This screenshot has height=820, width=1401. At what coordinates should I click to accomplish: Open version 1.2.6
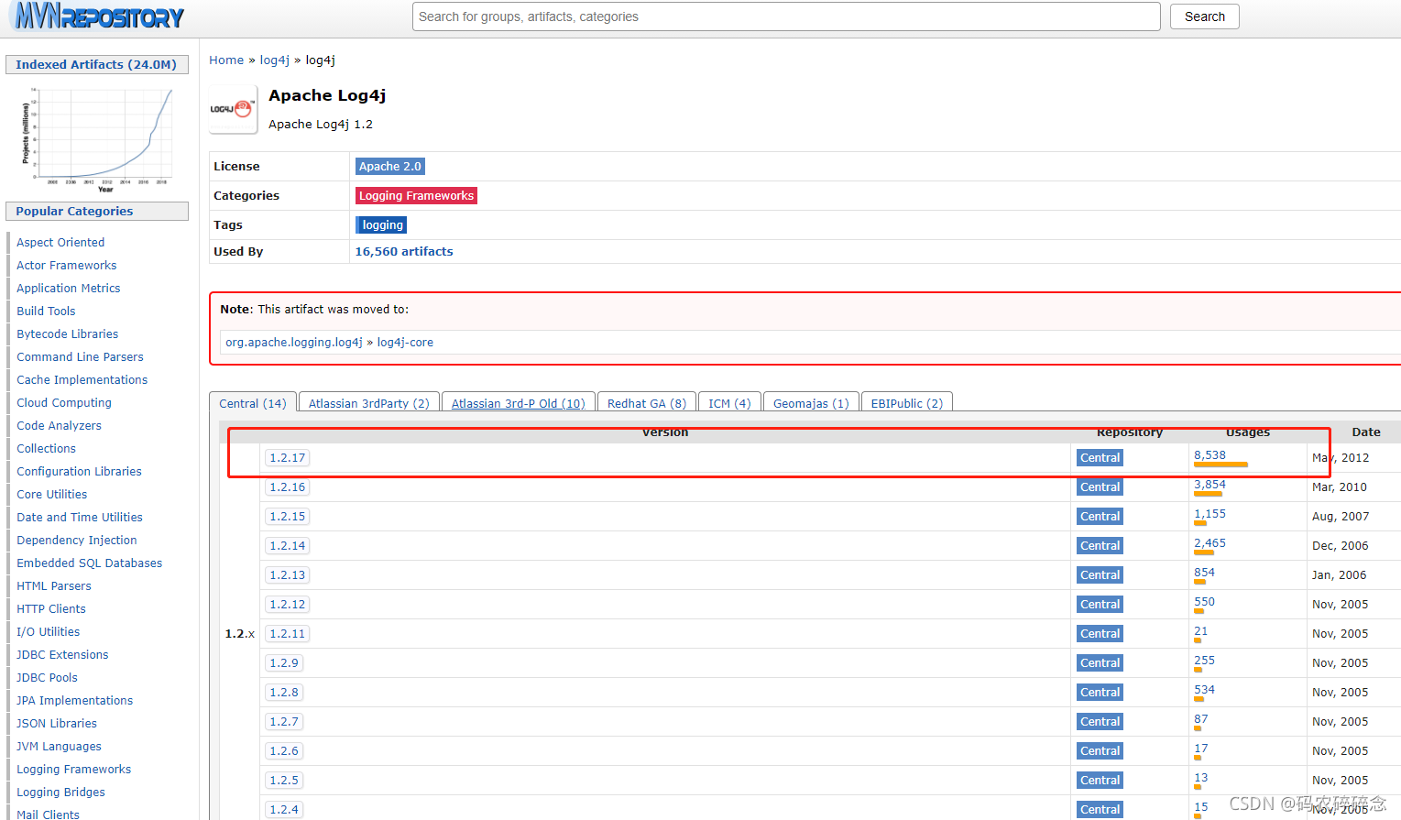tap(284, 751)
